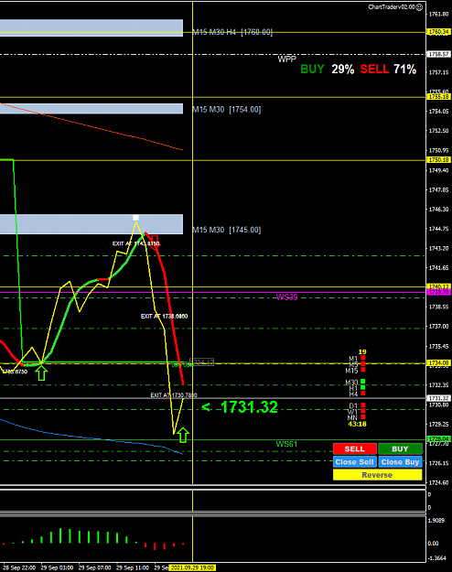Screen dimensions: 452x572
Task: Click the 1755.18 yellow price tag
Action: pyautogui.click(x=439, y=97)
